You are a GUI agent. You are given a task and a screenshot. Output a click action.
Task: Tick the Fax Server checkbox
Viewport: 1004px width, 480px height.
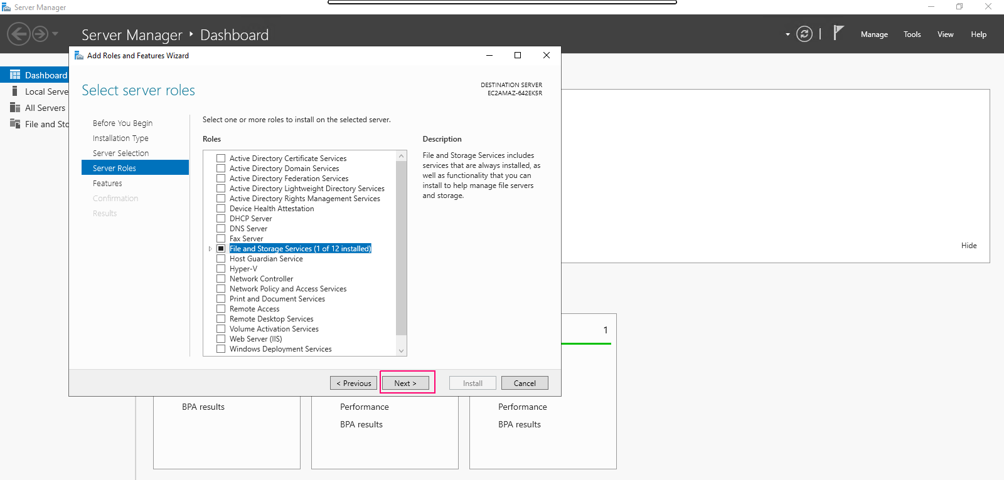[x=221, y=239]
